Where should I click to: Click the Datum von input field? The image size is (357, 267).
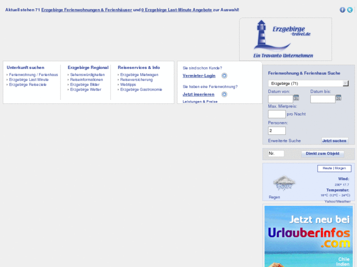tap(280, 99)
